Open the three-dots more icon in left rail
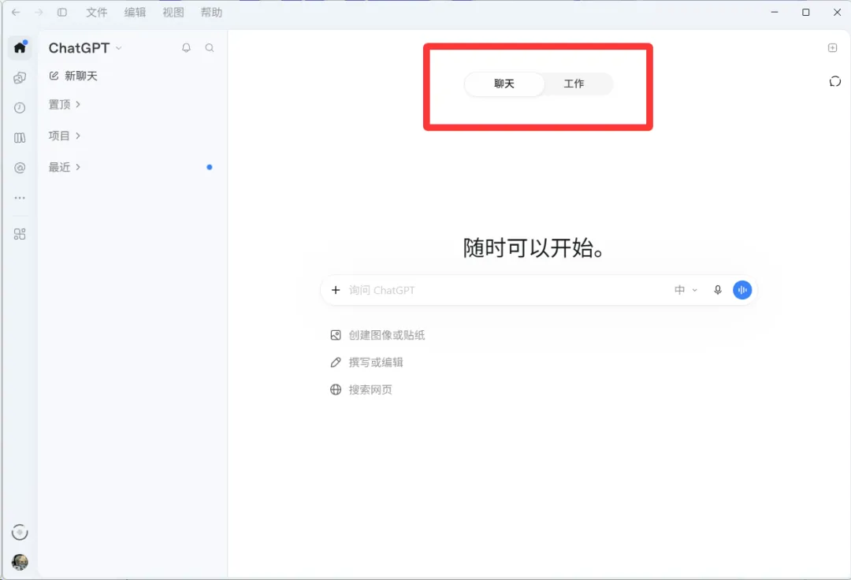The height and width of the screenshot is (580, 851). tap(20, 198)
